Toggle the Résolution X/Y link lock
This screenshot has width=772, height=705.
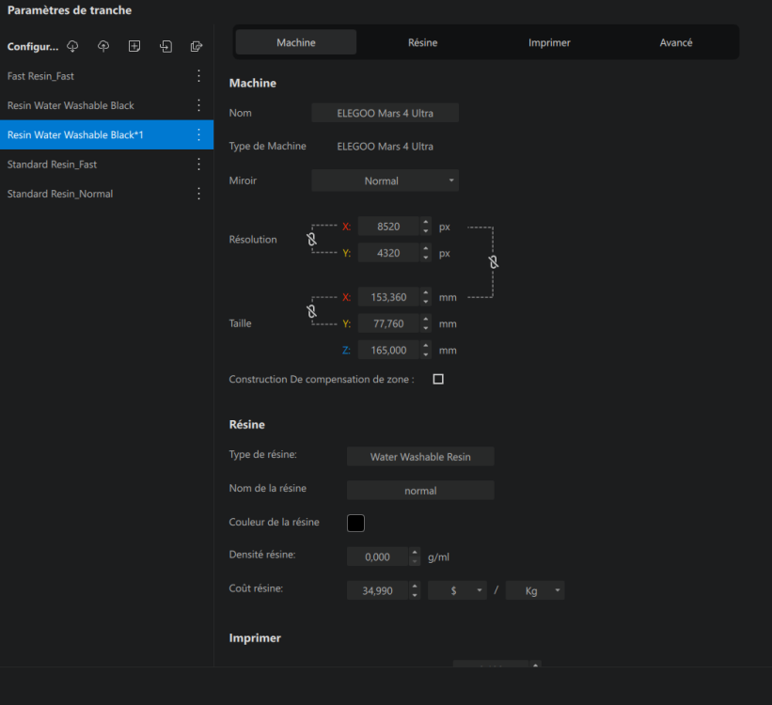coord(311,240)
